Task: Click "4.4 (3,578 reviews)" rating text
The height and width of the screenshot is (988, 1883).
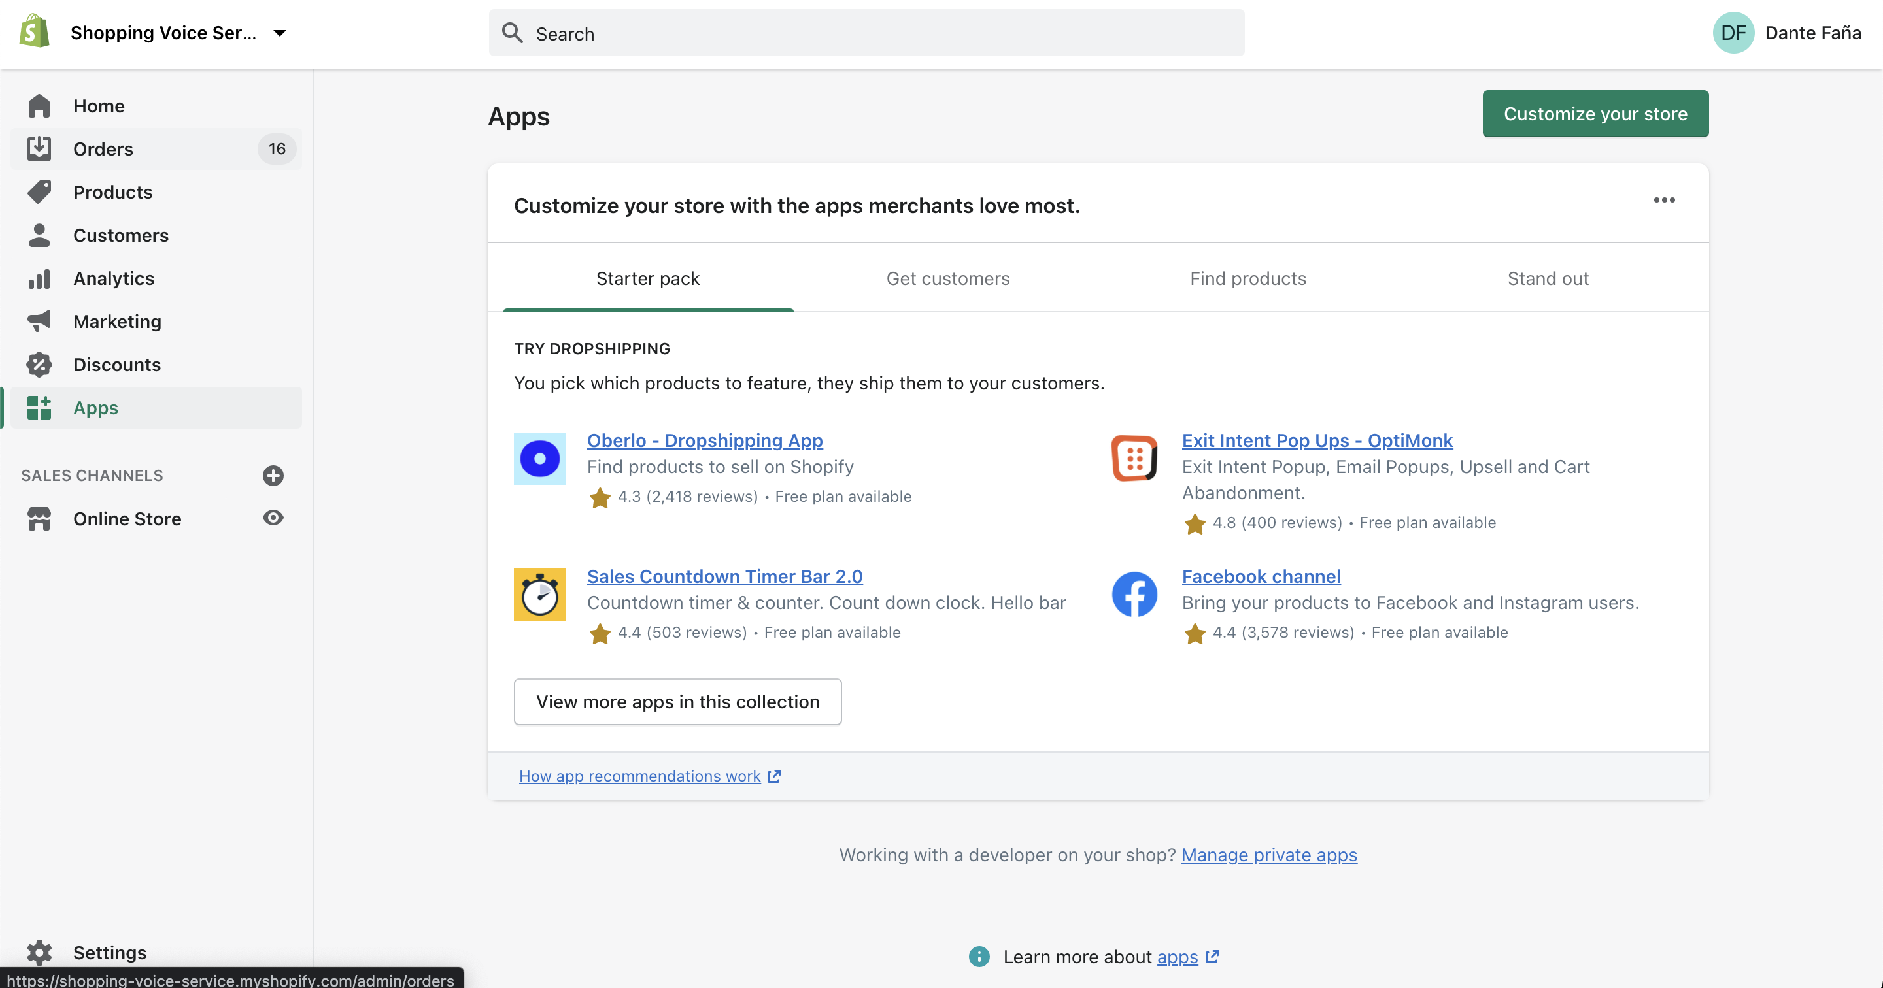Action: pos(1283,633)
